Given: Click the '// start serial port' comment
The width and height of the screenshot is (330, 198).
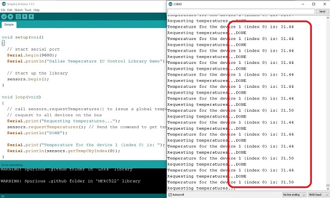Looking at the screenshot, I should tap(33, 49).
